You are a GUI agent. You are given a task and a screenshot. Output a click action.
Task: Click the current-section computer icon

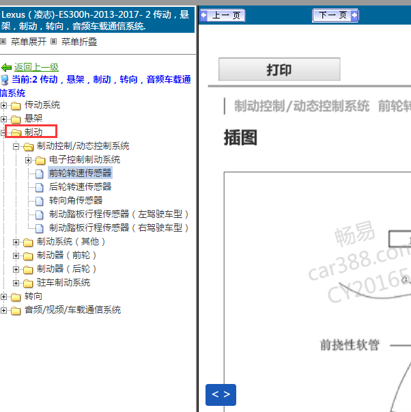pos(5,80)
